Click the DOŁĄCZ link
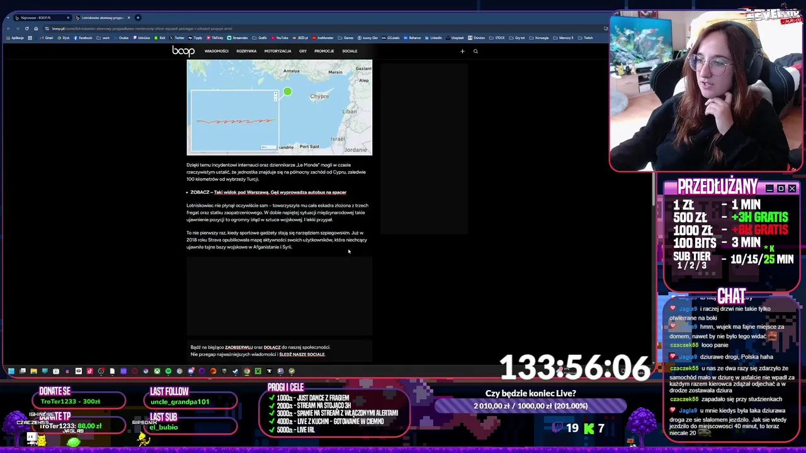This screenshot has width=806, height=453. pyautogui.click(x=272, y=347)
